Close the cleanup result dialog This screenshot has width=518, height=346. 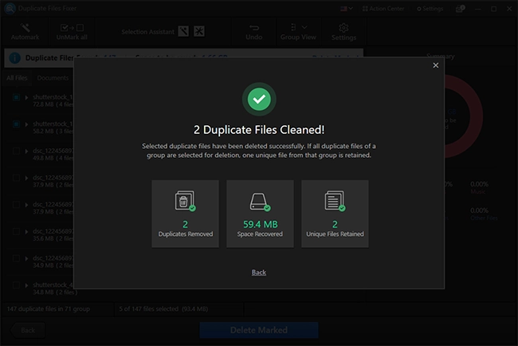click(x=435, y=65)
